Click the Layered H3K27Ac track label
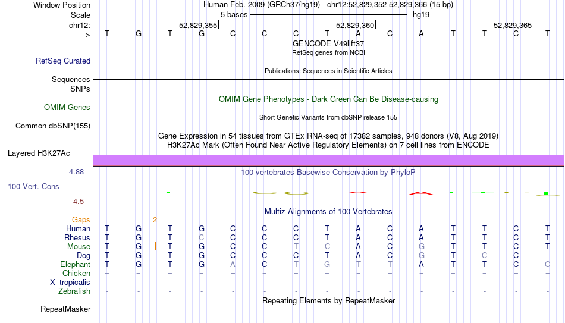Screen dimensions: 565x323 tap(39, 153)
